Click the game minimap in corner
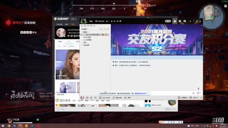Image resolution: width=228 pixels, height=128 pixels. coord(212,17)
